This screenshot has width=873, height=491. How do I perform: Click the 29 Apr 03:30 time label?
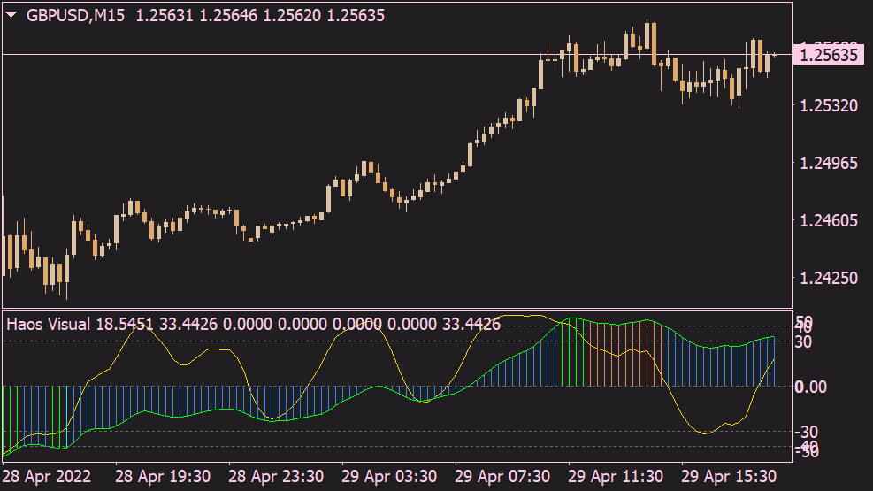tap(389, 477)
